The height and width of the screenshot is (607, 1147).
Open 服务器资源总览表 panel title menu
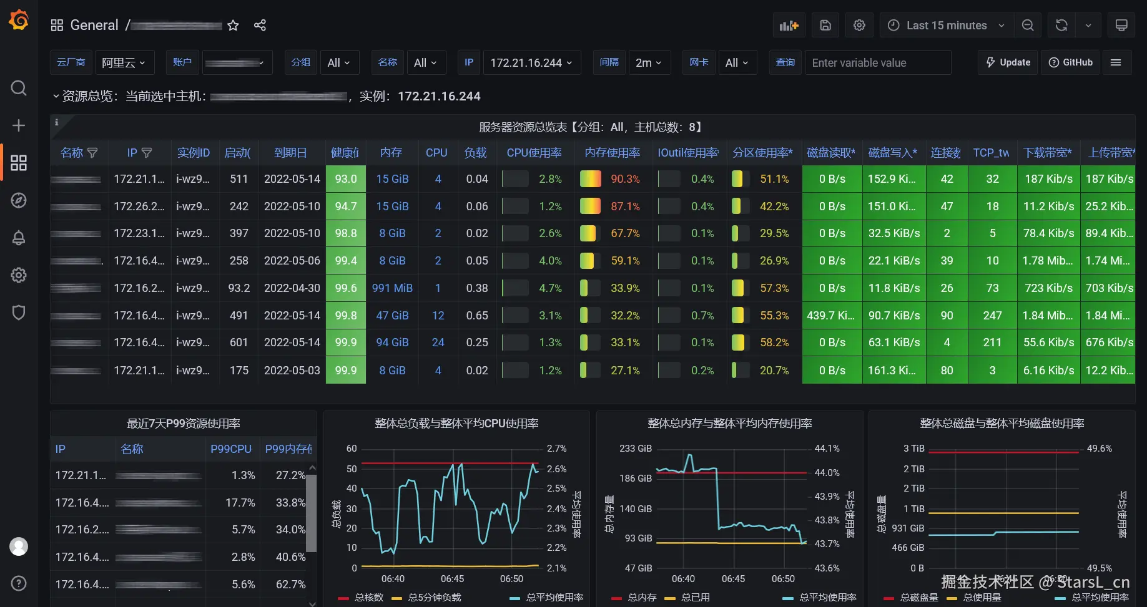click(x=593, y=127)
